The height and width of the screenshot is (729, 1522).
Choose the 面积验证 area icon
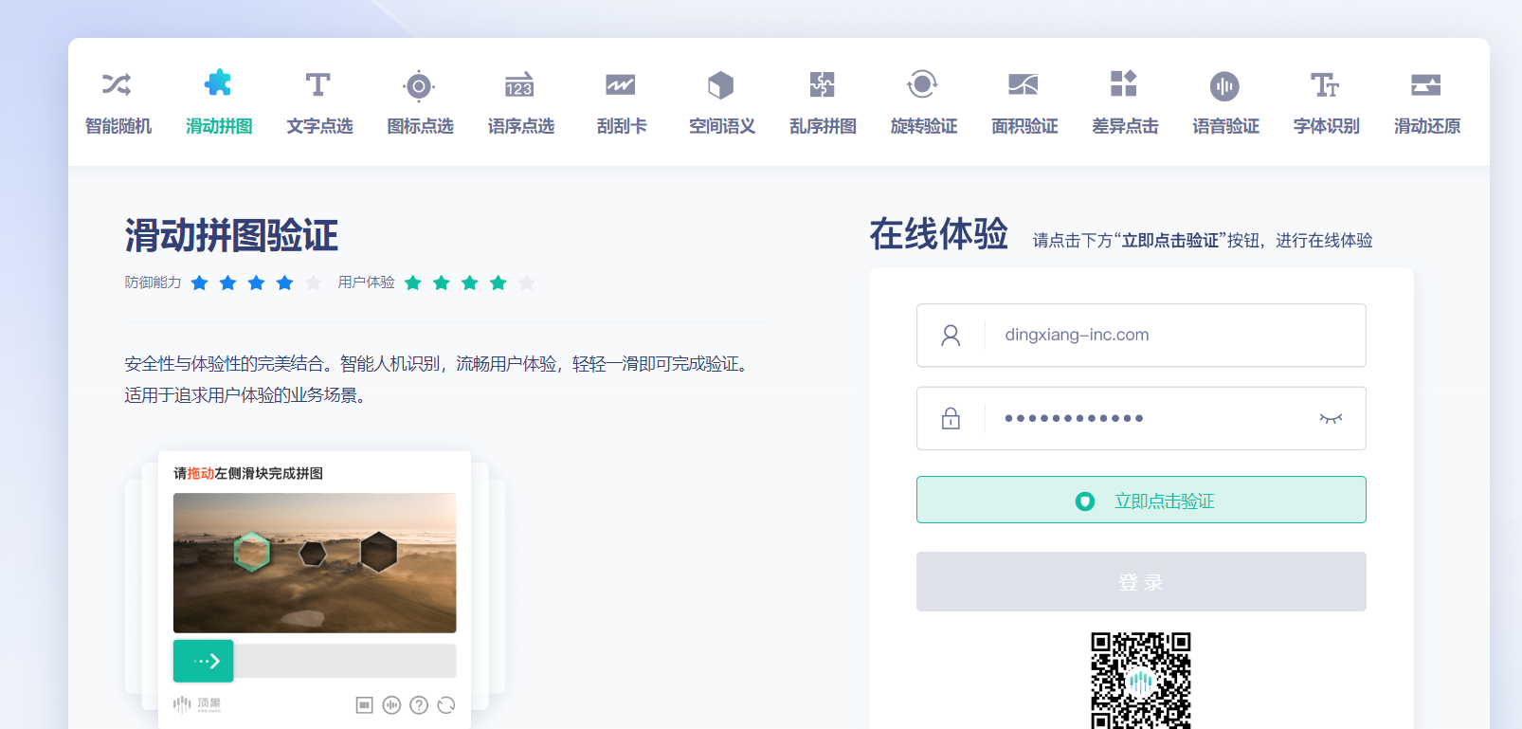pos(1024,84)
